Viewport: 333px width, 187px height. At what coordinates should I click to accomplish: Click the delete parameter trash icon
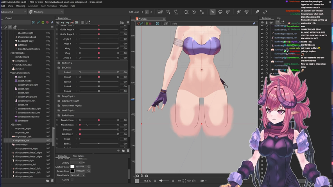point(128,151)
